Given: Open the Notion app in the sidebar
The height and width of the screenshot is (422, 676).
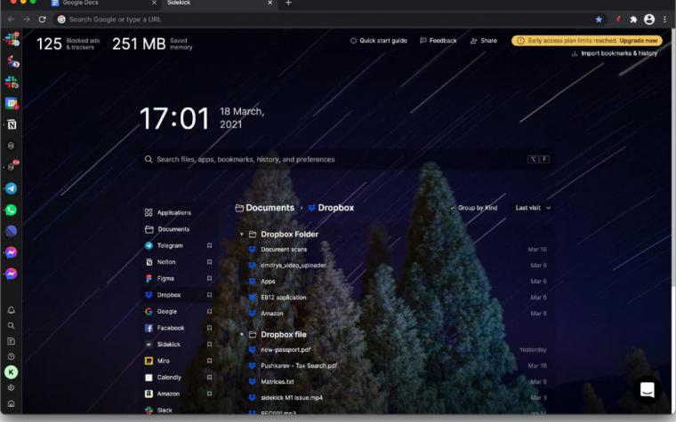Looking at the screenshot, I should pos(12,125).
